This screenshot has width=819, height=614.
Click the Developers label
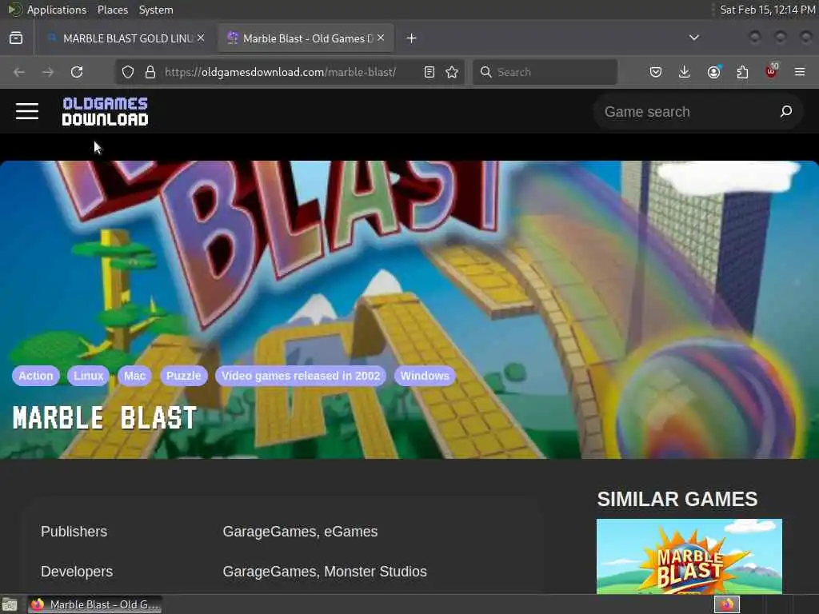point(77,572)
